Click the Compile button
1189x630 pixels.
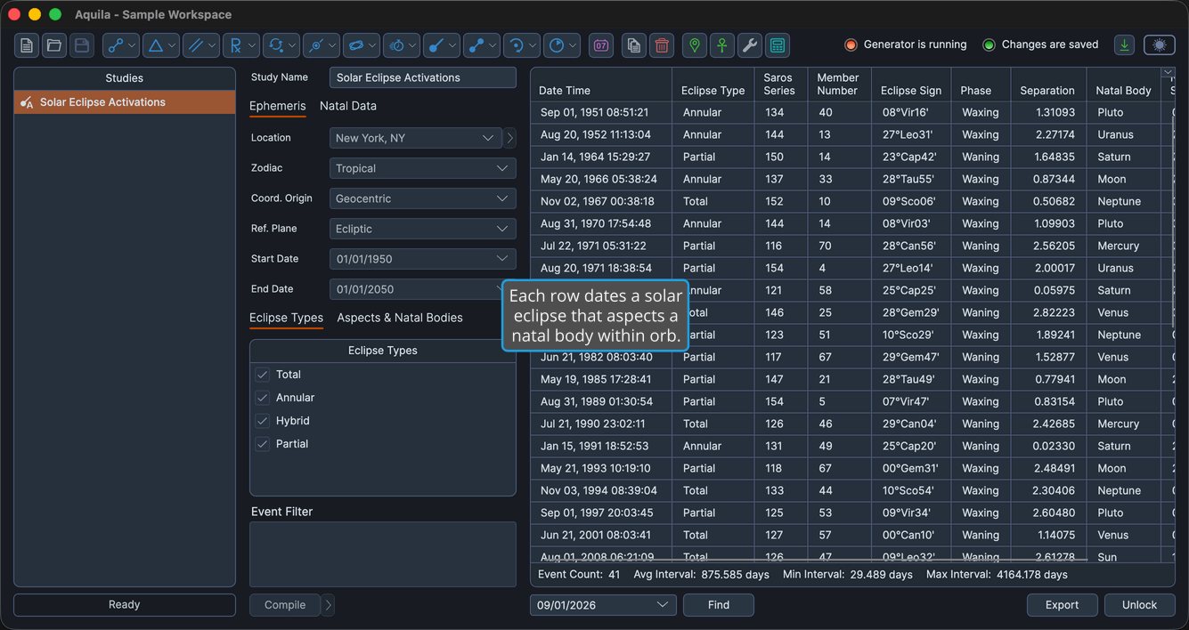(285, 605)
